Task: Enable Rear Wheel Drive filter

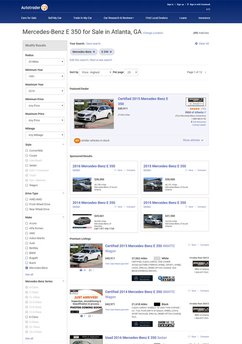Action: click(27, 209)
